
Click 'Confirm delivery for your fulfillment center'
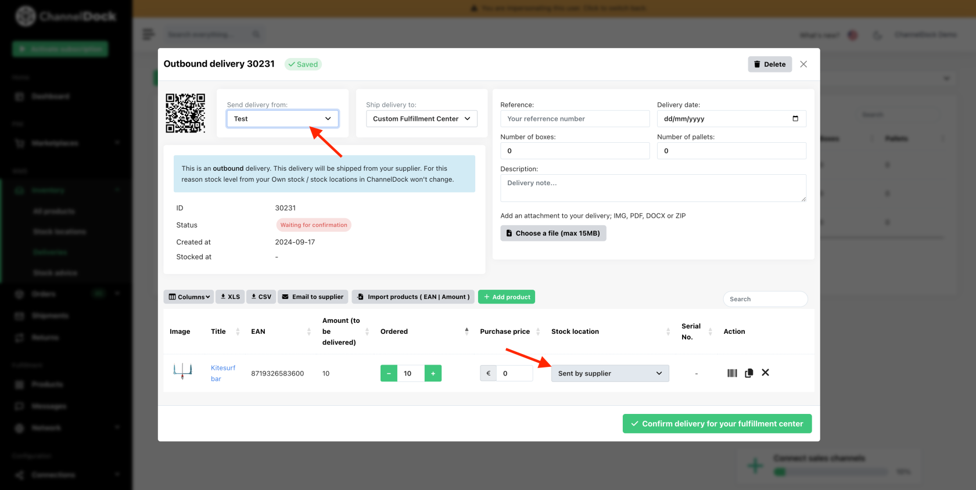[717, 424]
